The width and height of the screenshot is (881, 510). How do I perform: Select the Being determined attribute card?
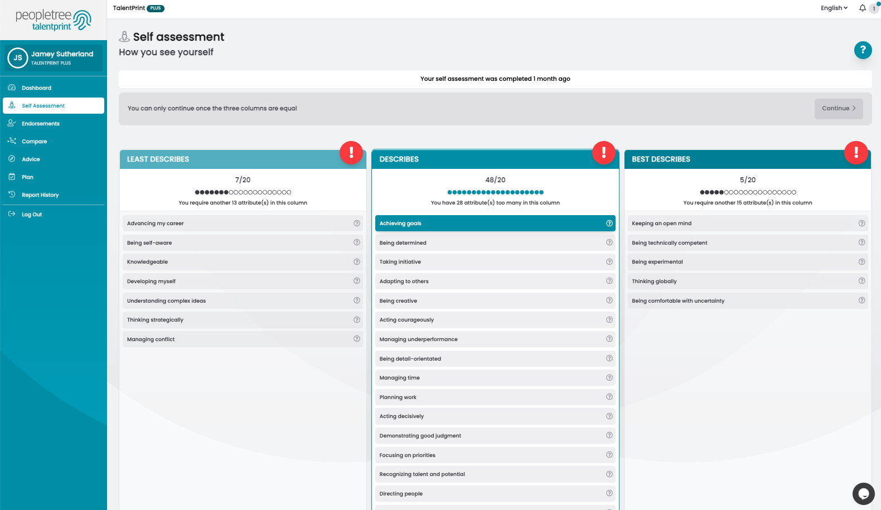click(495, 242)
